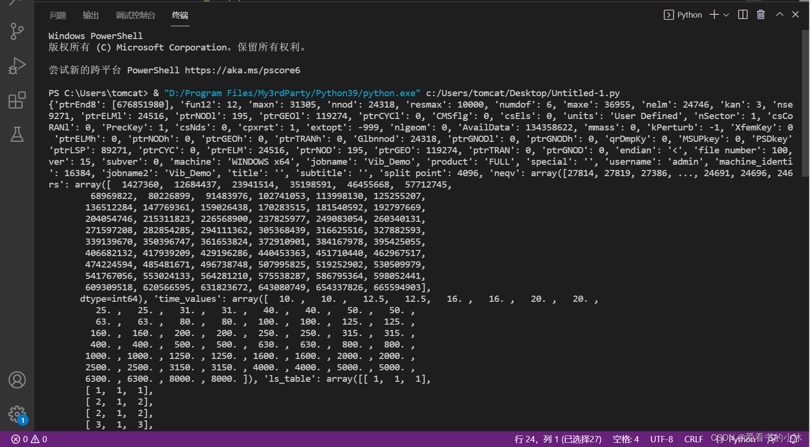Open the Run and Debug view
810x447 pixels.
[17, 66]
